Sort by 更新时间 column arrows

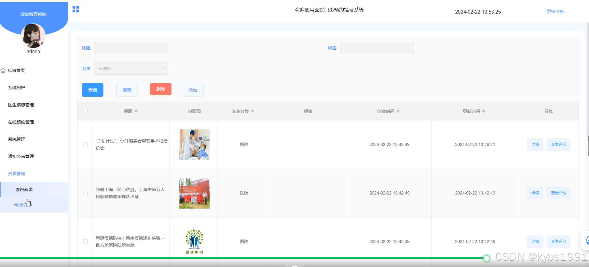[x=484, y=111]
